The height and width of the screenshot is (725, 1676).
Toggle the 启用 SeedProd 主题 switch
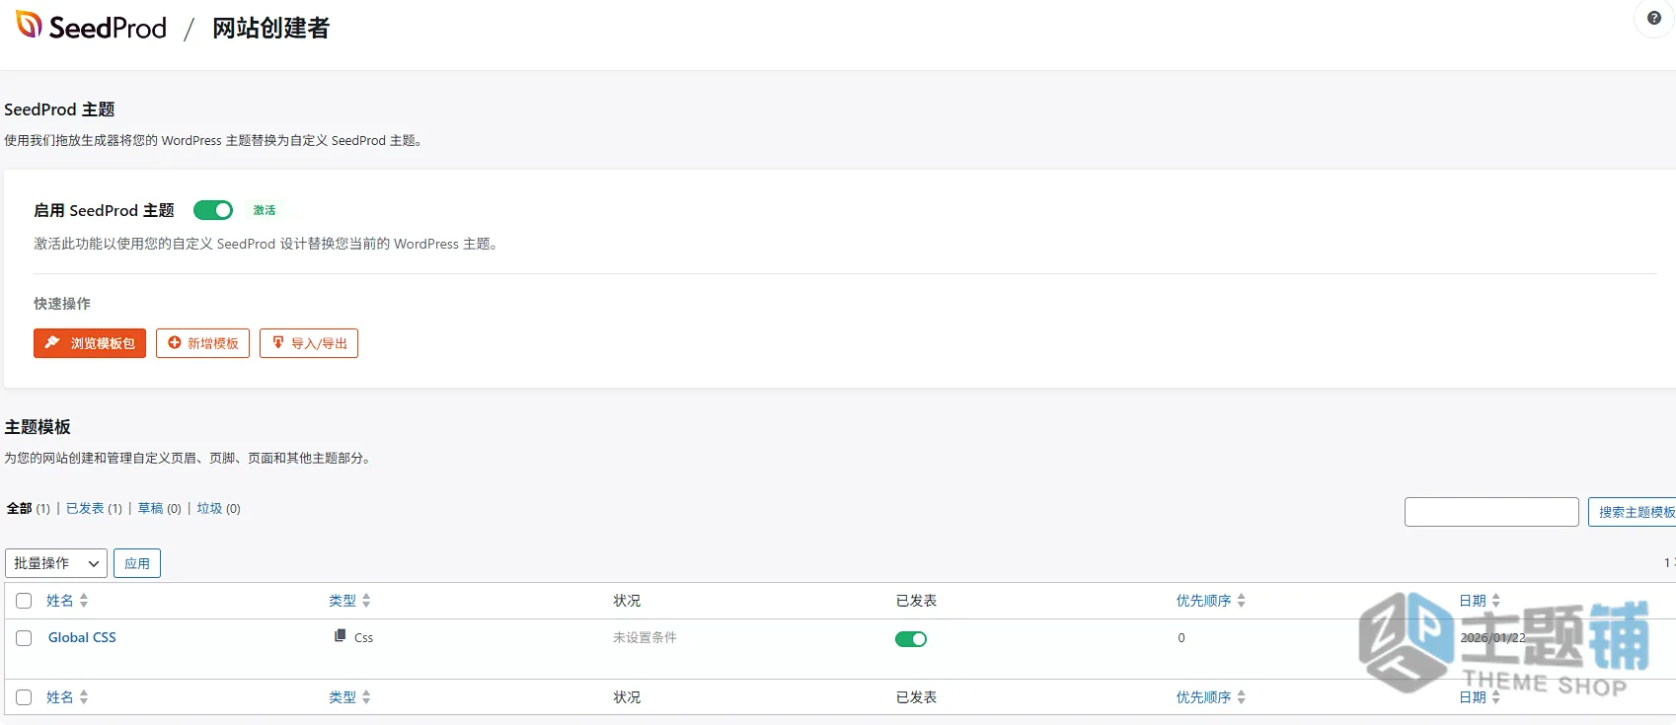click(x=213, y=210)
